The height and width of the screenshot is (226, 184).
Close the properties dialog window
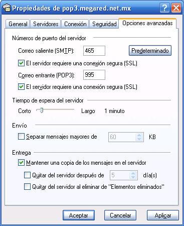(x=176, y=8)
